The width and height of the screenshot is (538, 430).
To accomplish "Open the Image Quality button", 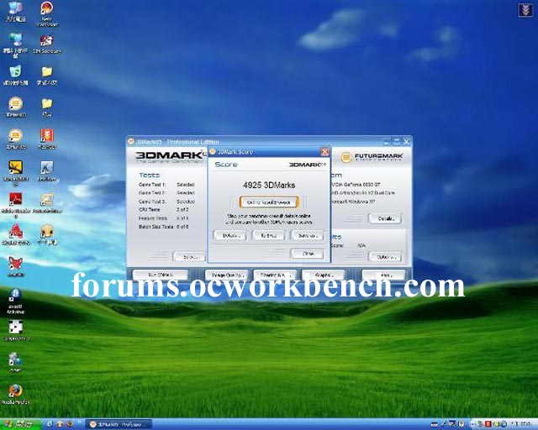I will 227,275.
